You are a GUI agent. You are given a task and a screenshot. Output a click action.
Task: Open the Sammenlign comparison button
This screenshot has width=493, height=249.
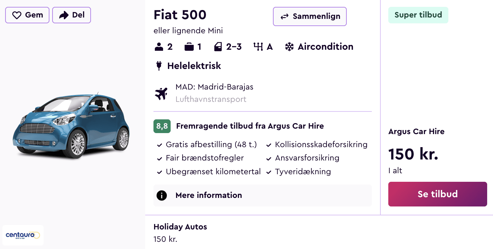tap(310, 16)
